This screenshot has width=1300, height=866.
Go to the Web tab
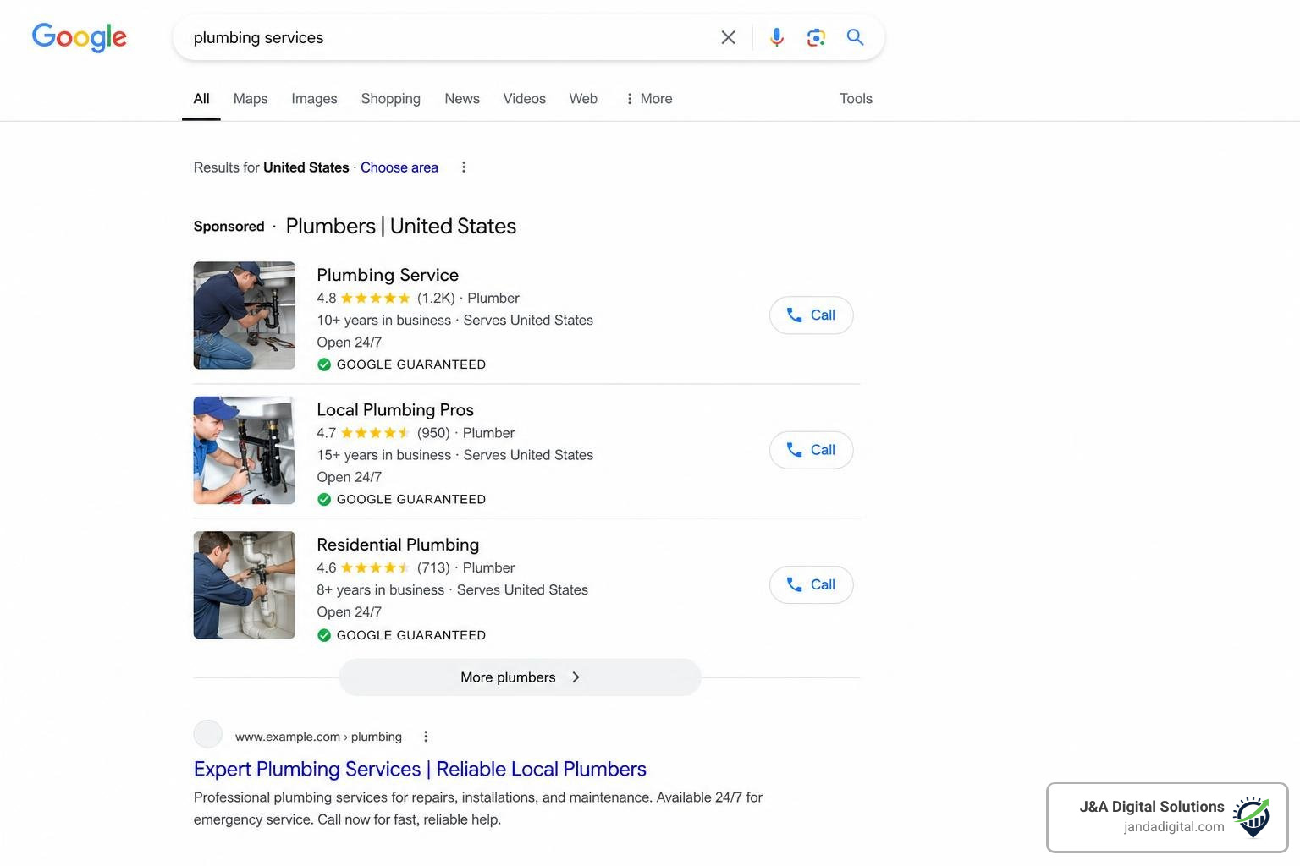[583, 99]
